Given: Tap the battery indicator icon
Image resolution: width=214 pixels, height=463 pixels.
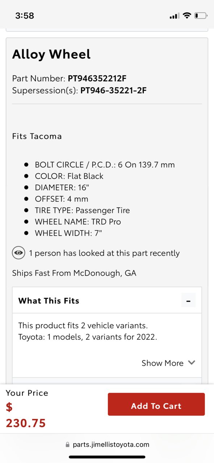Looking at the screenshot, I should coord(201,16).
